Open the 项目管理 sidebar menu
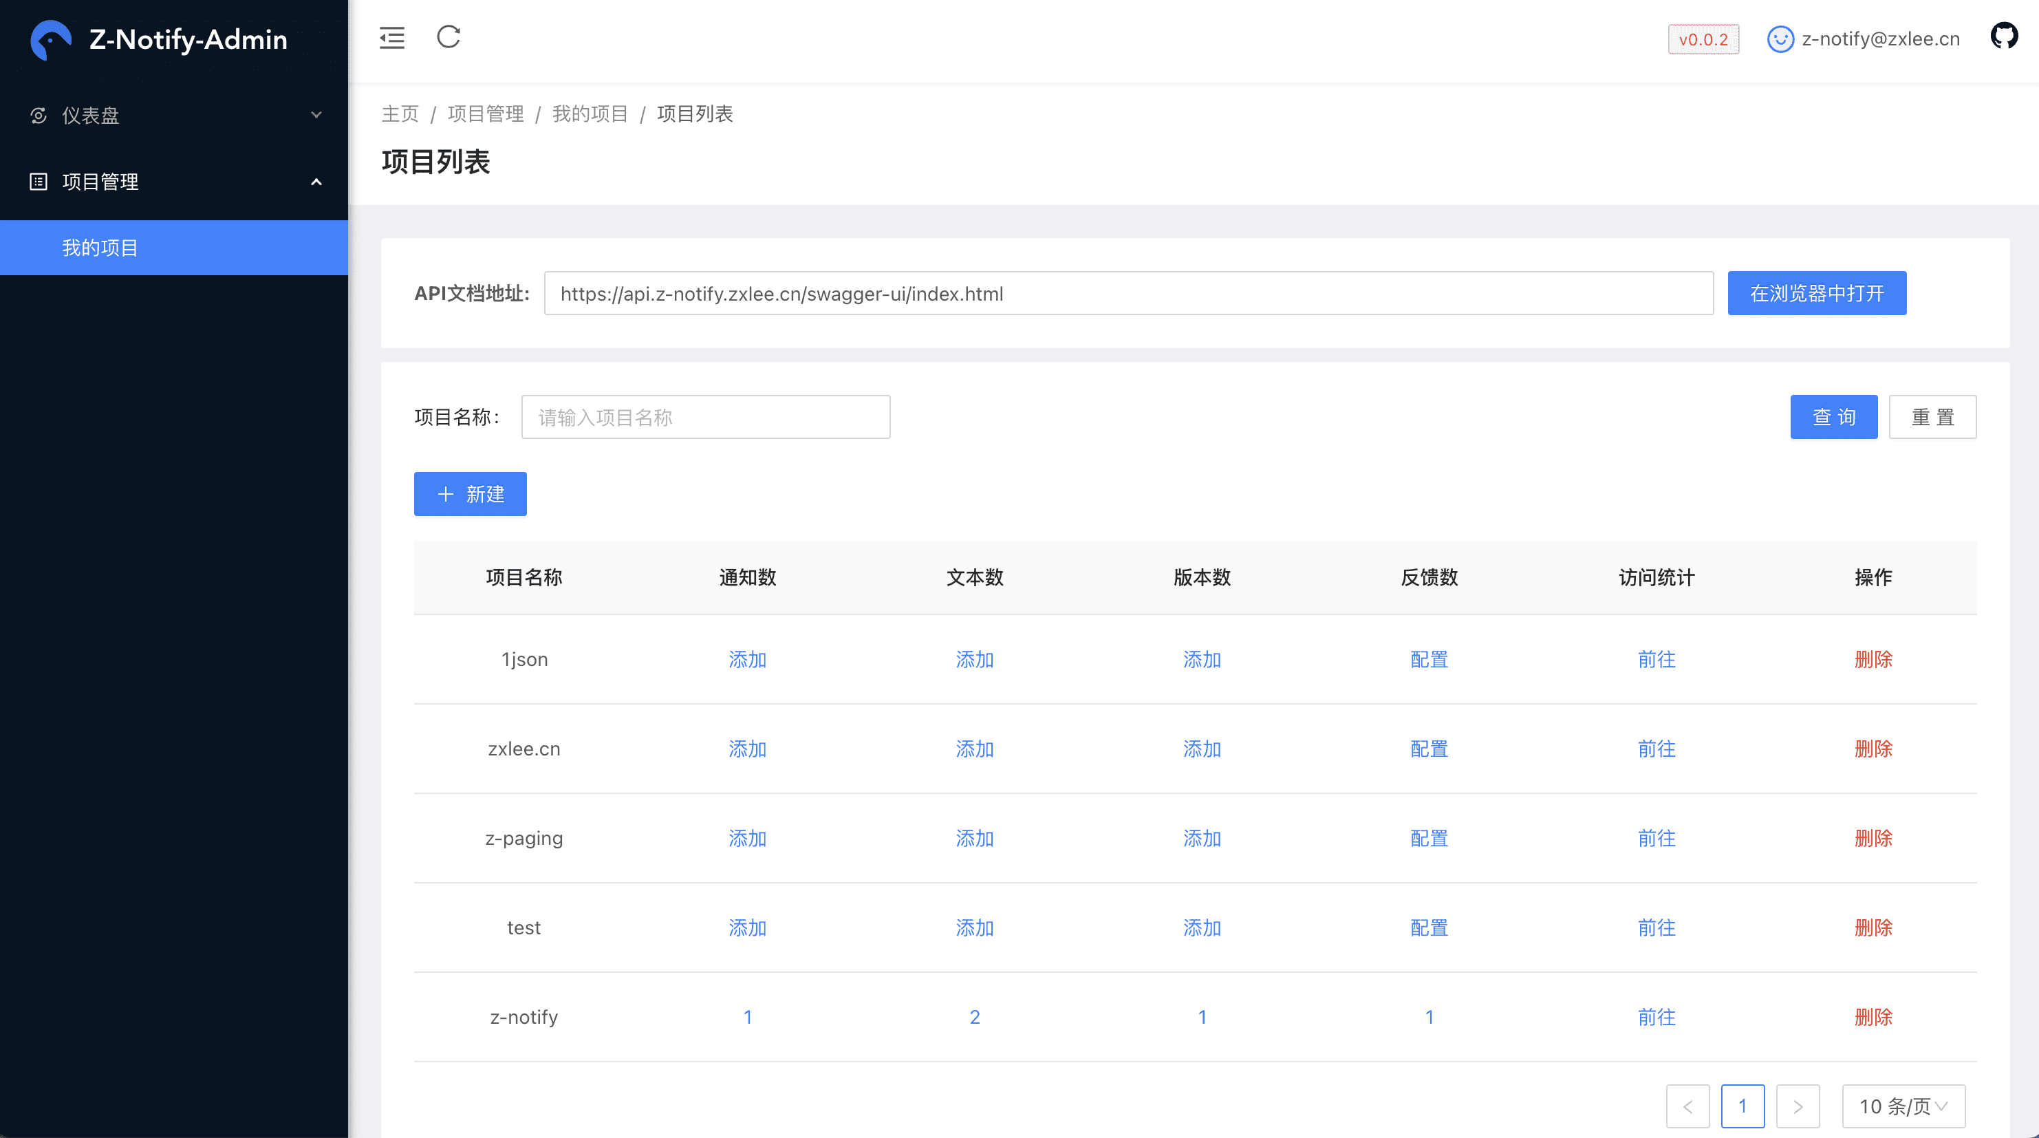The image size is (2039, 1138). pyautogui.click(x=174, y=182)
